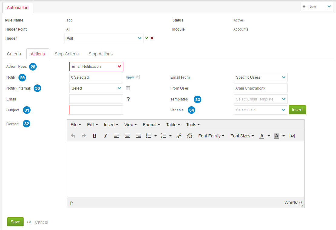Click the green Save button

pyautogui.click(x=15, y=222)
